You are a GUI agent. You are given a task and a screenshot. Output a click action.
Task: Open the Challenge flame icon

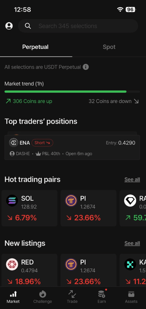[x=42, y=294]
